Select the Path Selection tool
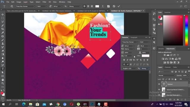The image size is (190, 107). tap(3, 73)
